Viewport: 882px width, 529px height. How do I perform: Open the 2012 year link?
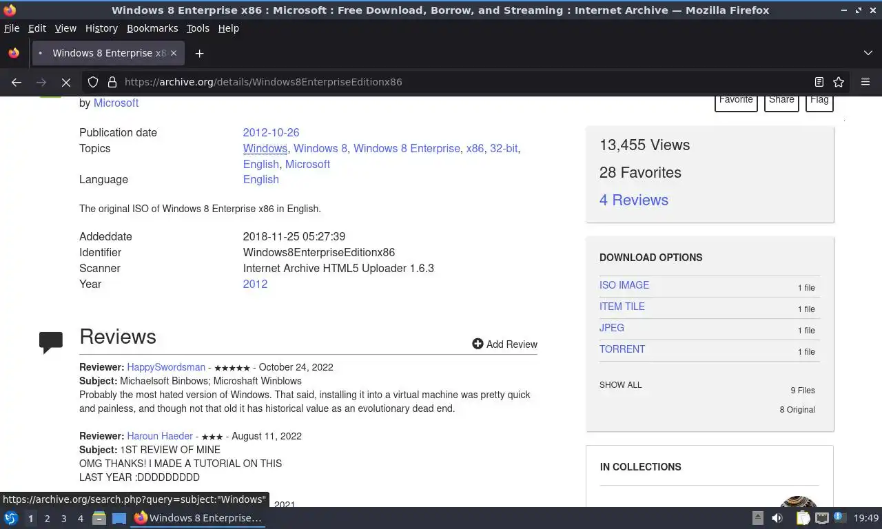tap(255, 284)
